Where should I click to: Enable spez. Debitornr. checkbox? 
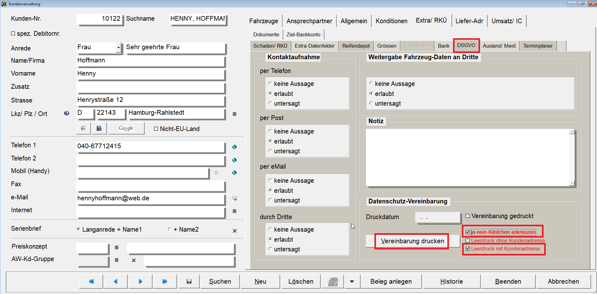pyautogui.click(x=13, y=33)
